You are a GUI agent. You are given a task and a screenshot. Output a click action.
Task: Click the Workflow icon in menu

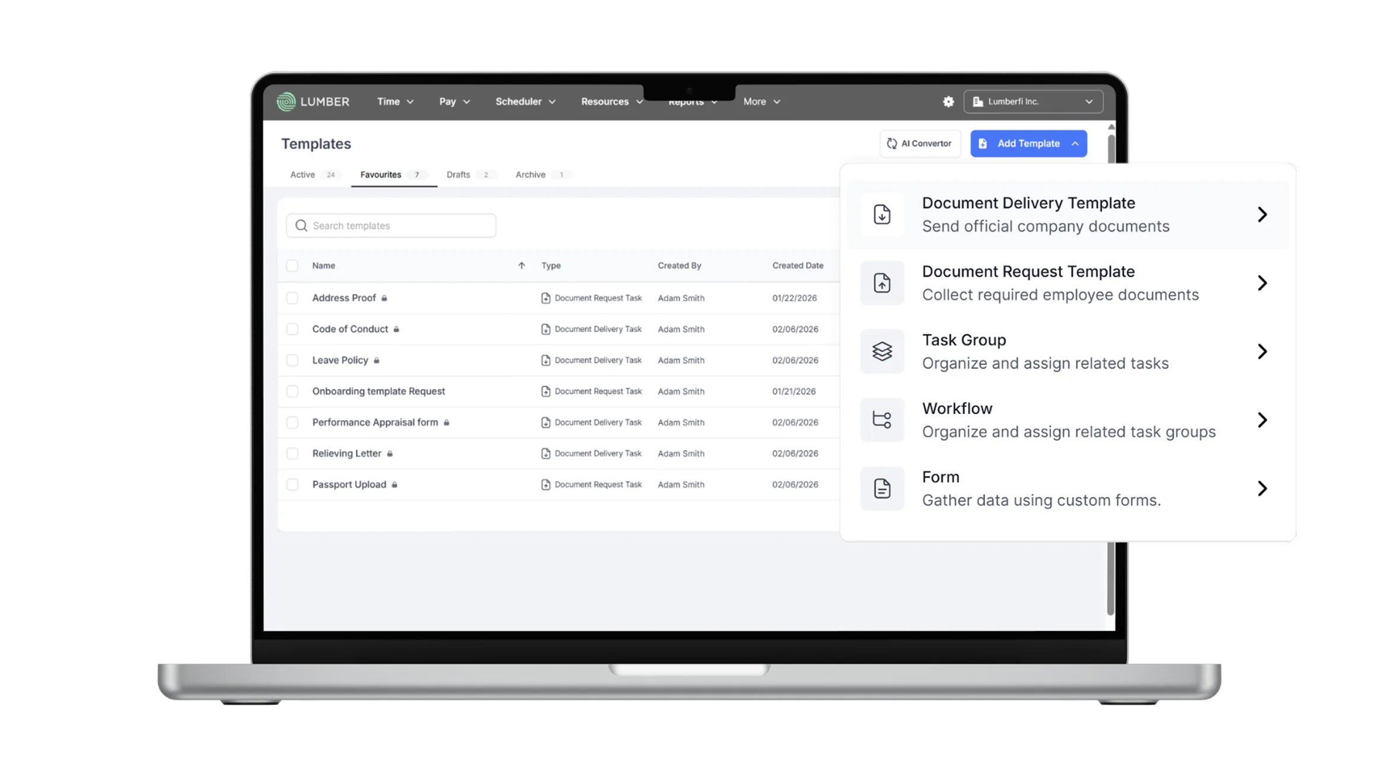tap(882, 420)
